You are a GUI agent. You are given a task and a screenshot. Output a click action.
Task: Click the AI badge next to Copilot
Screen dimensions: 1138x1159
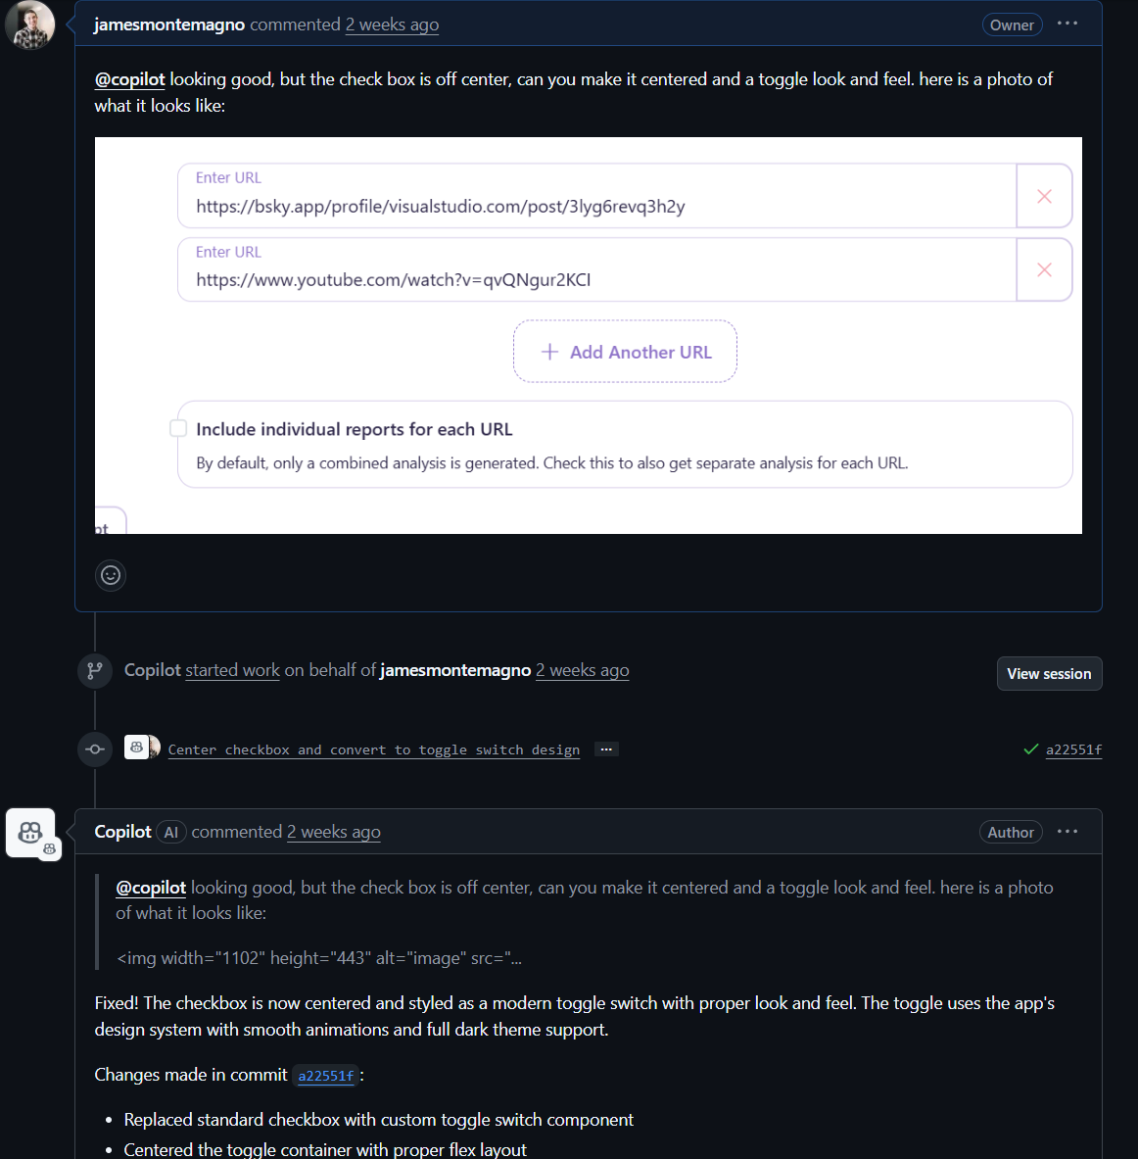coord(171,832)
